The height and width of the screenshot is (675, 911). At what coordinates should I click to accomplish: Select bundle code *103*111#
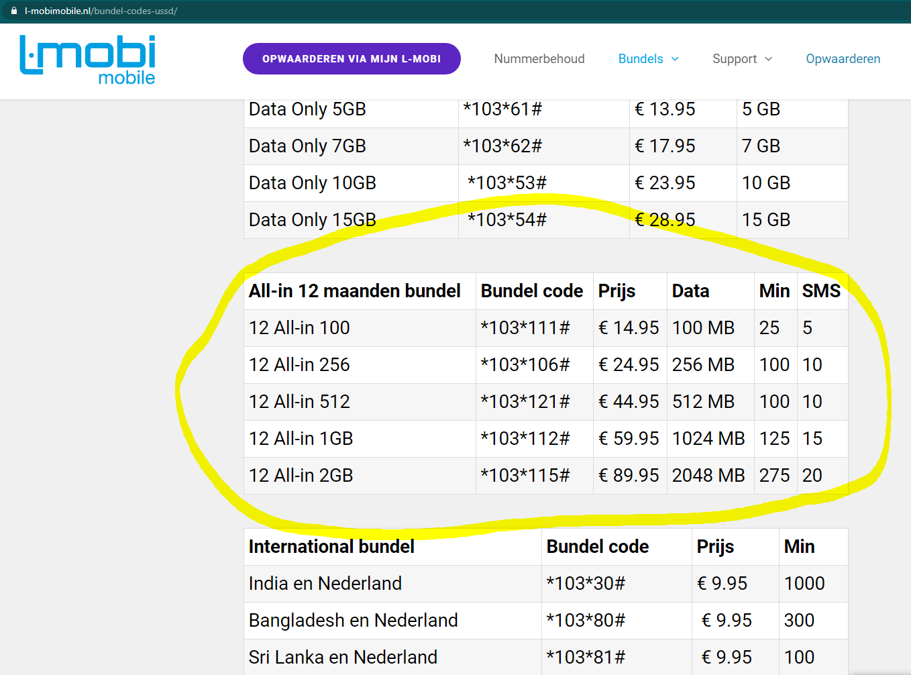point(525,328)
